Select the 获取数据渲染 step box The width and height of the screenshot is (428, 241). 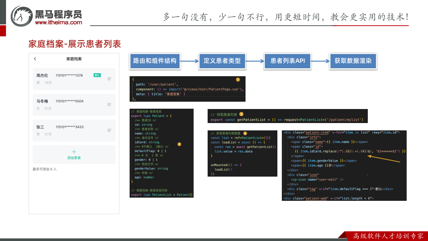click(353, 61)
